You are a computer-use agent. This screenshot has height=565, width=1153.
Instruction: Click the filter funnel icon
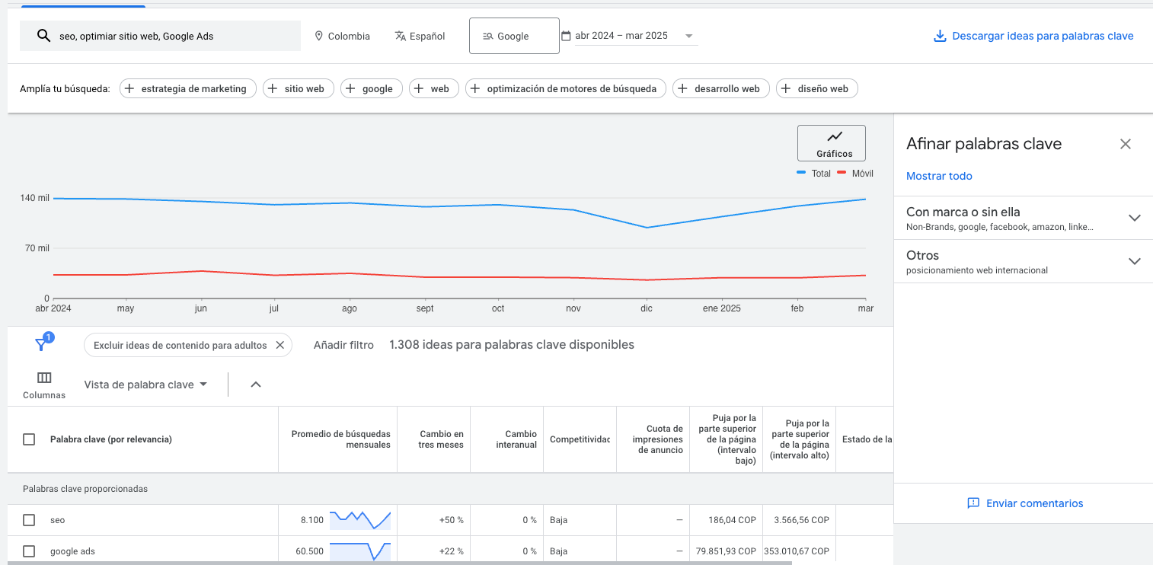[x=42, y=345]
